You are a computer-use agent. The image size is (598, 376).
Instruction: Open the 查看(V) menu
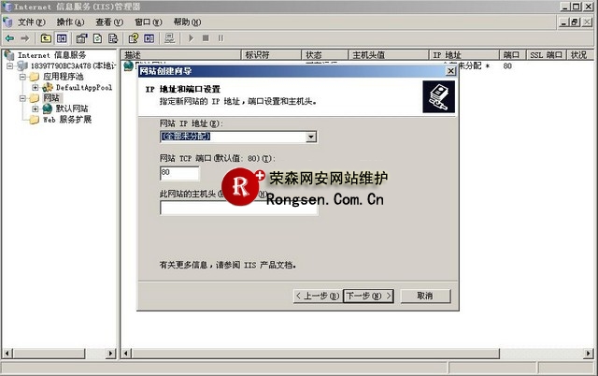(109, 22)
